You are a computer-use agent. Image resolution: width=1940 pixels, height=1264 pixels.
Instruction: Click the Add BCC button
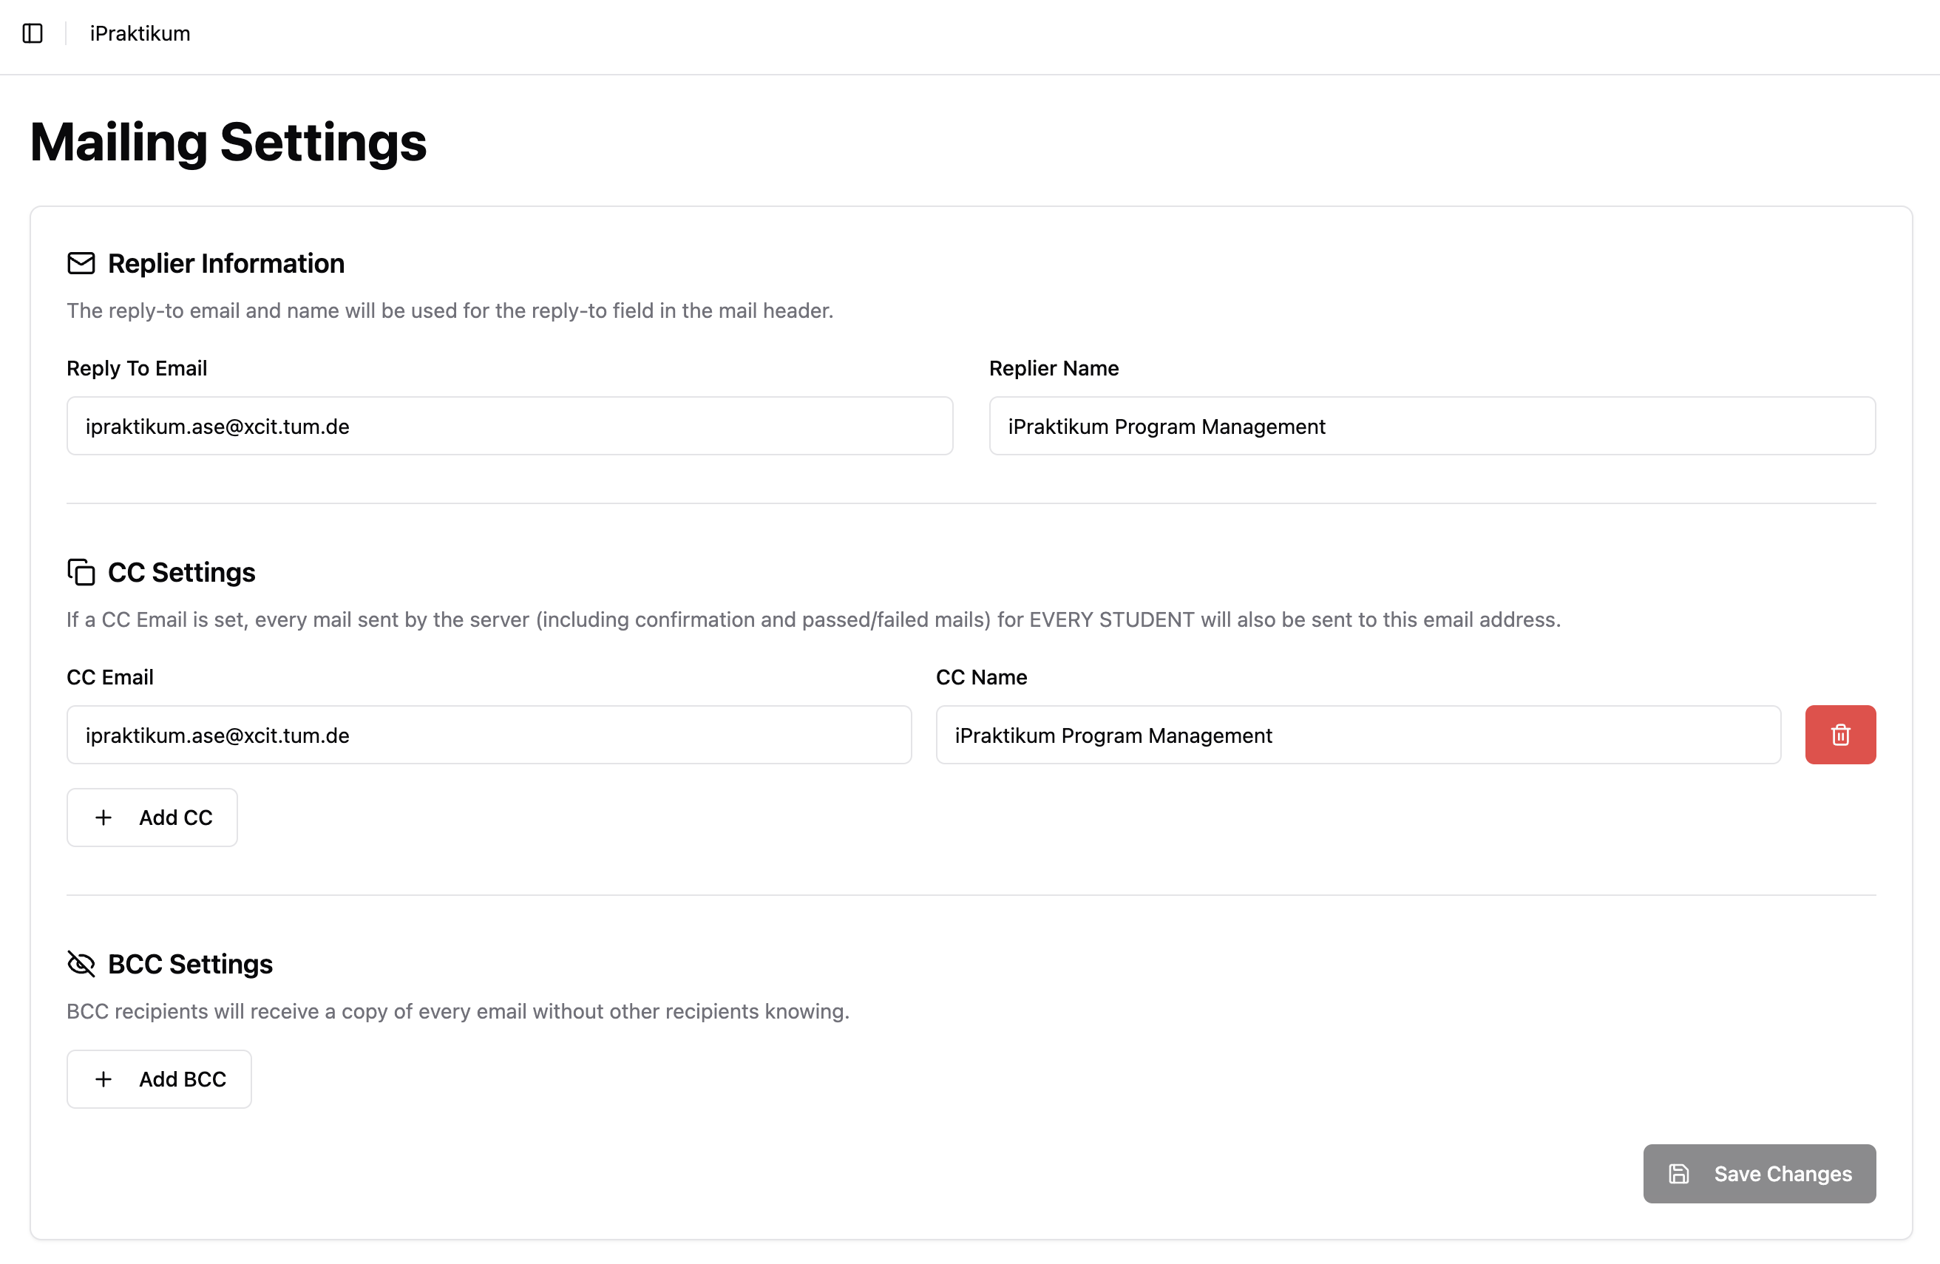coord(159,1079)
